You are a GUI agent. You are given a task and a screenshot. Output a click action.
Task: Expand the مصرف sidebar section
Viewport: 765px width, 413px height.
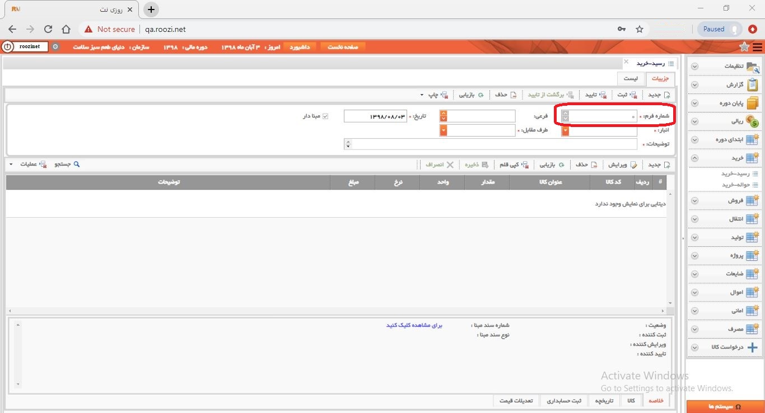click(694, 329)
